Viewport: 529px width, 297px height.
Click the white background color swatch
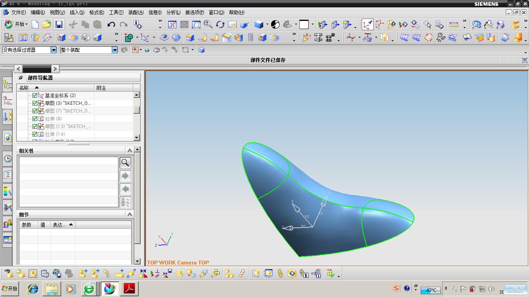[304, 24]
